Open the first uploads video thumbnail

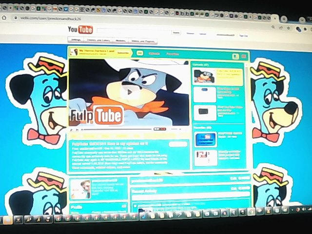pos(204,77)
